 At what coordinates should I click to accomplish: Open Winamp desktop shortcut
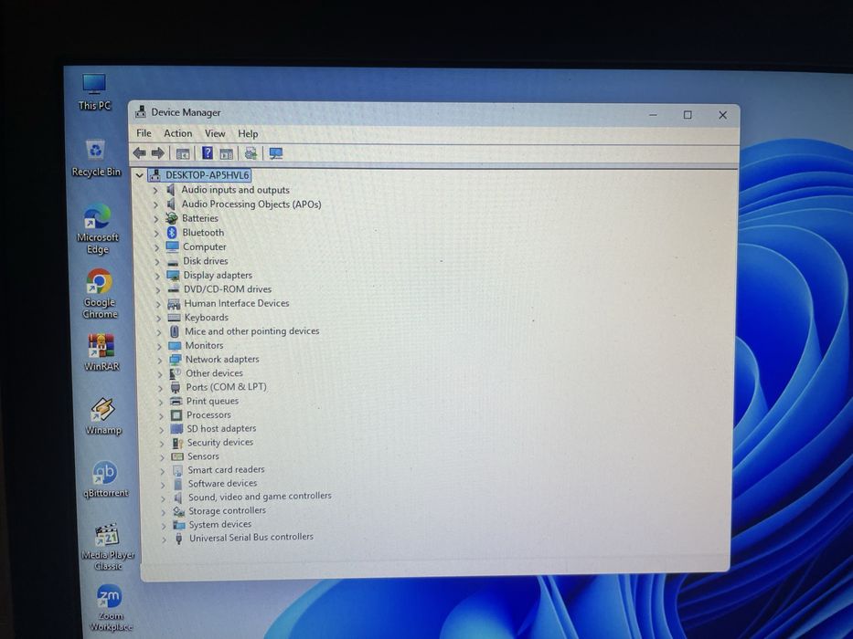pos(102,416)
